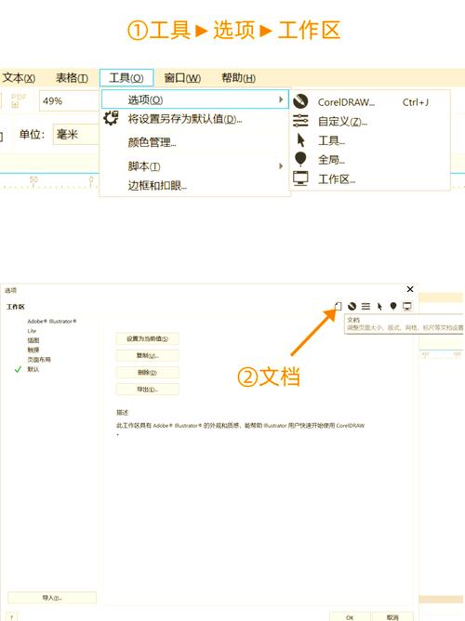This screenshot has width=465, height=621.
Task: Click the 取消 button in dialog
Action: (x=392, y=616)
